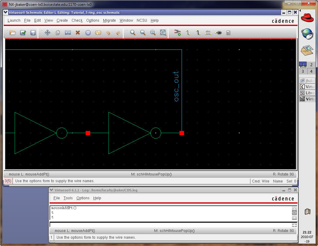This screenshot has width=318, height=246.
Task: Click the Red Hat main menu icon
Action: [x=307, y=18]
